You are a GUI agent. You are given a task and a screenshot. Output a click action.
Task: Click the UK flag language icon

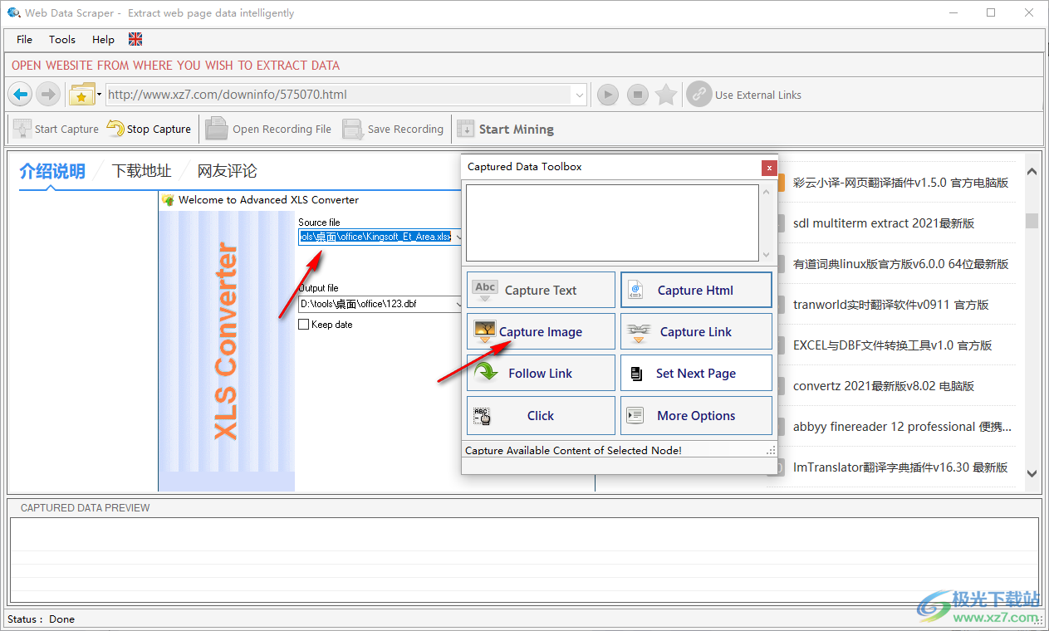(135, 39)
